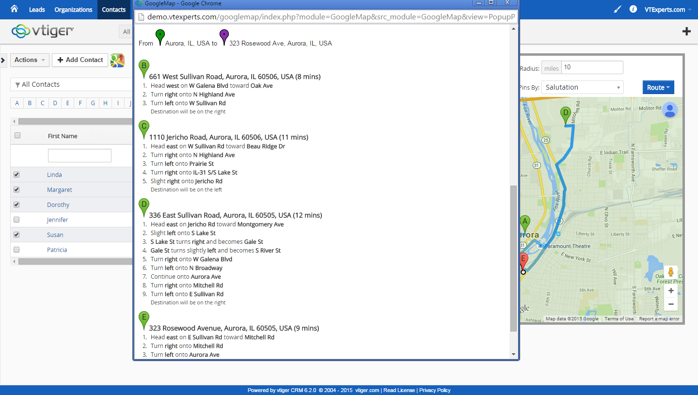Click waypoint C pin in directions list
This screenshot has width=698, height=395.
143,130
